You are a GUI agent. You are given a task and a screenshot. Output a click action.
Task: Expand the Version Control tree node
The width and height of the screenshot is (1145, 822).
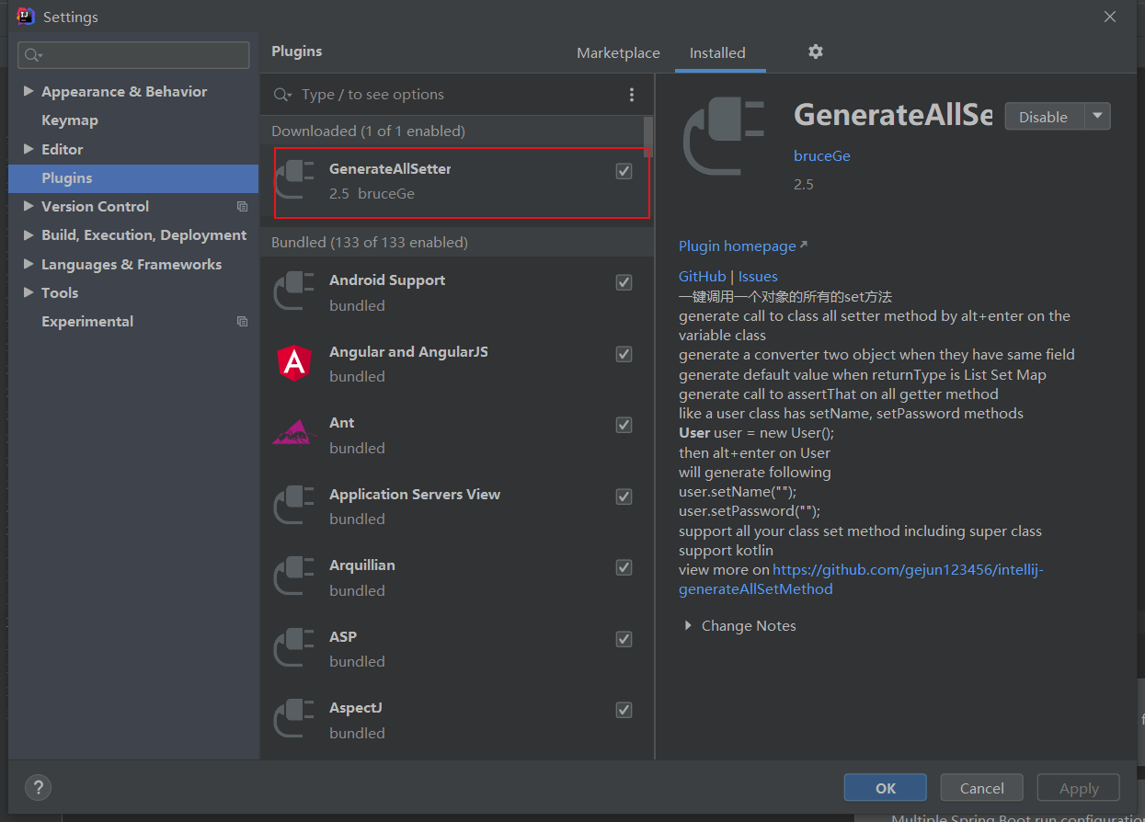[29, 206]
